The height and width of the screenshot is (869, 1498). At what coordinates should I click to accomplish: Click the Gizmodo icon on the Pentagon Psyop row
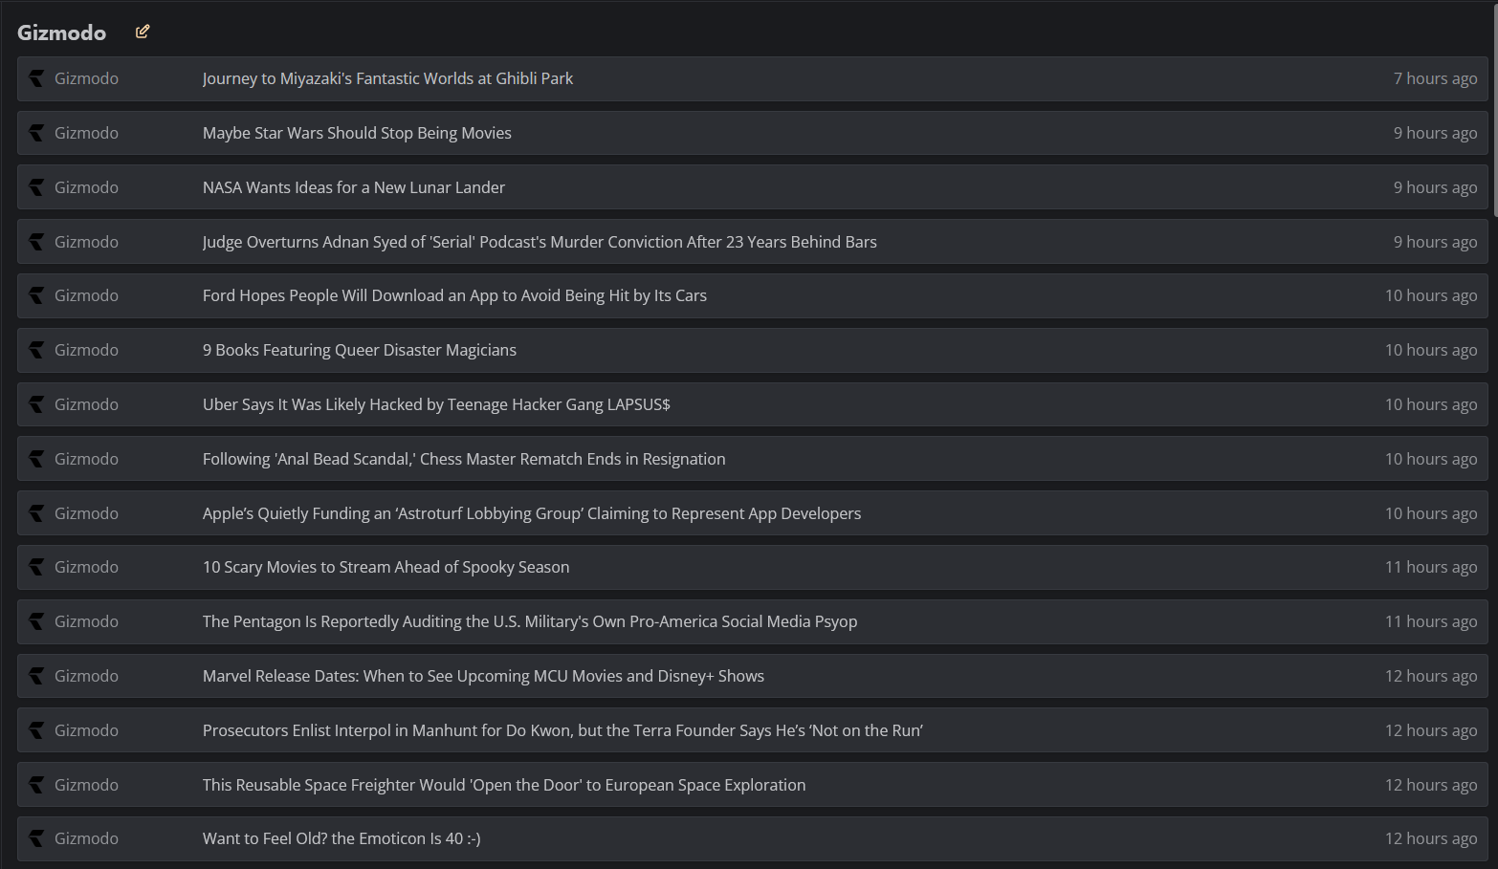(x=36, y=621)
